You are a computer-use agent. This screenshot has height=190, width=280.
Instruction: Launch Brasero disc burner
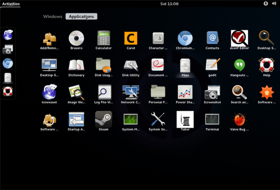(x=76, y=40)
